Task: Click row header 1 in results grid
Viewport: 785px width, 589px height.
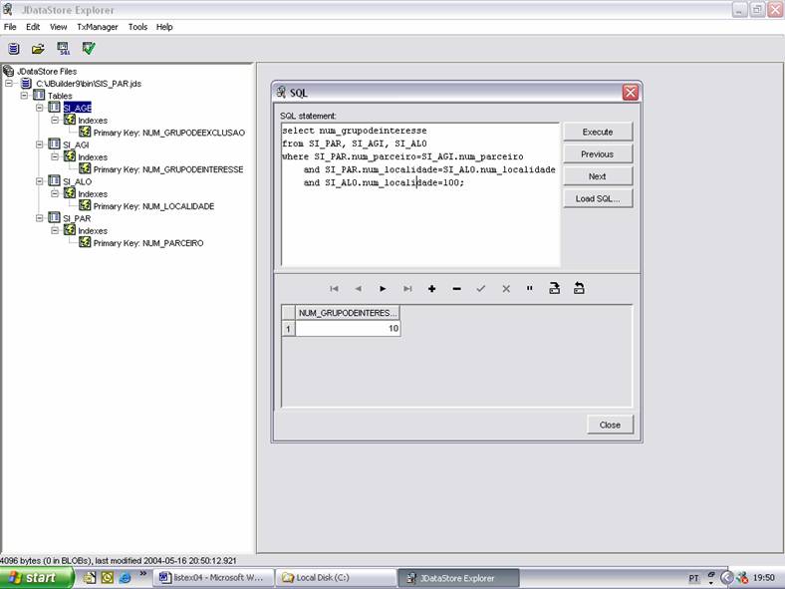Action: pyautogui.click(x=288, y=329)
